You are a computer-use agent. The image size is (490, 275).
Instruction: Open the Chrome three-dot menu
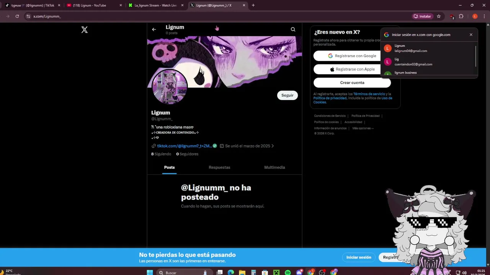pyautogui.click(x=485, y=16)
